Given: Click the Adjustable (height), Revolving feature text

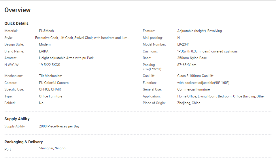Looking at the screenshot, I should pos(199,31).
